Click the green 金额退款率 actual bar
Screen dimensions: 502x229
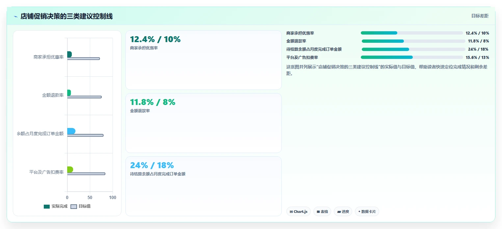point(69,93)
